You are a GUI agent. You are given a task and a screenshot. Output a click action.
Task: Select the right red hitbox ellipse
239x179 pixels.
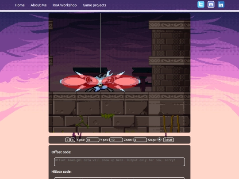click(x=121, y=82)
